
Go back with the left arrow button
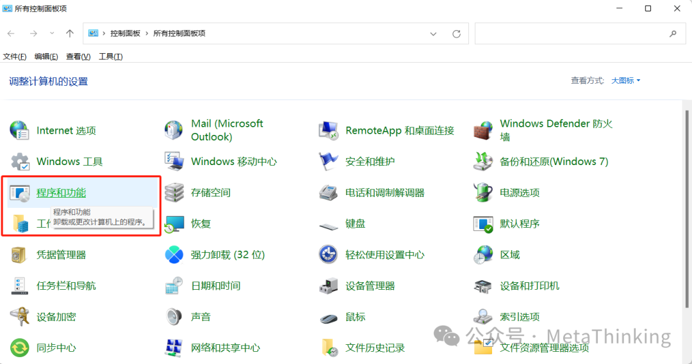point(11,33)
